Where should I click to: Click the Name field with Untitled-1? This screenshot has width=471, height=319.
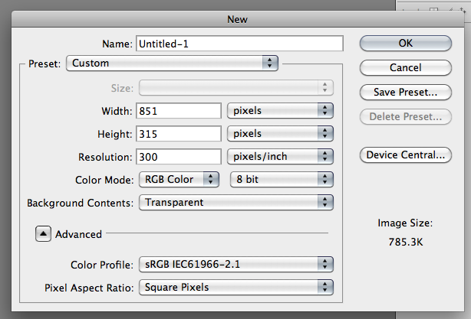pyautogui.click(x=239, y=44)
